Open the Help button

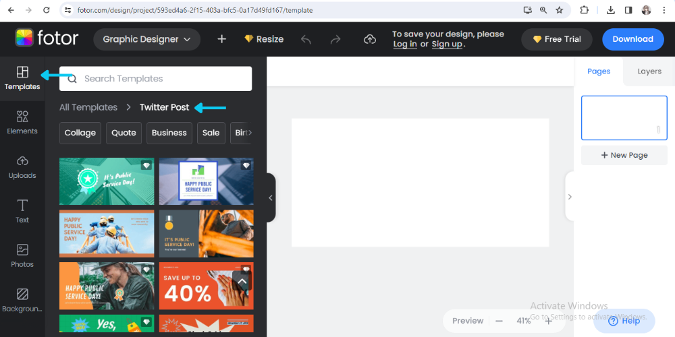[x=624, y=321]
